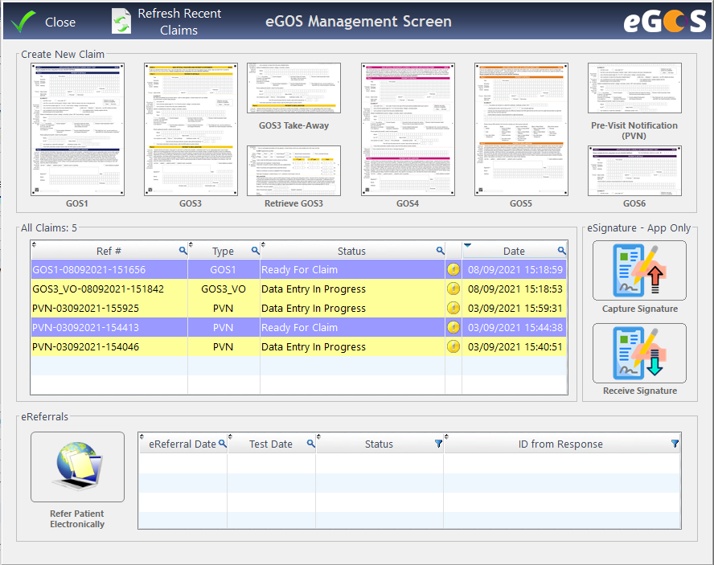Click search icon in Ref # column header
The image size is (714, 565).
click(183, 251)
